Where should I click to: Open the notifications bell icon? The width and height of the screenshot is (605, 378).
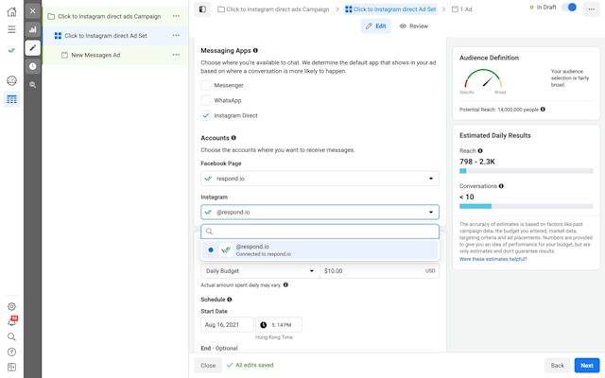(x=11, y=321)
